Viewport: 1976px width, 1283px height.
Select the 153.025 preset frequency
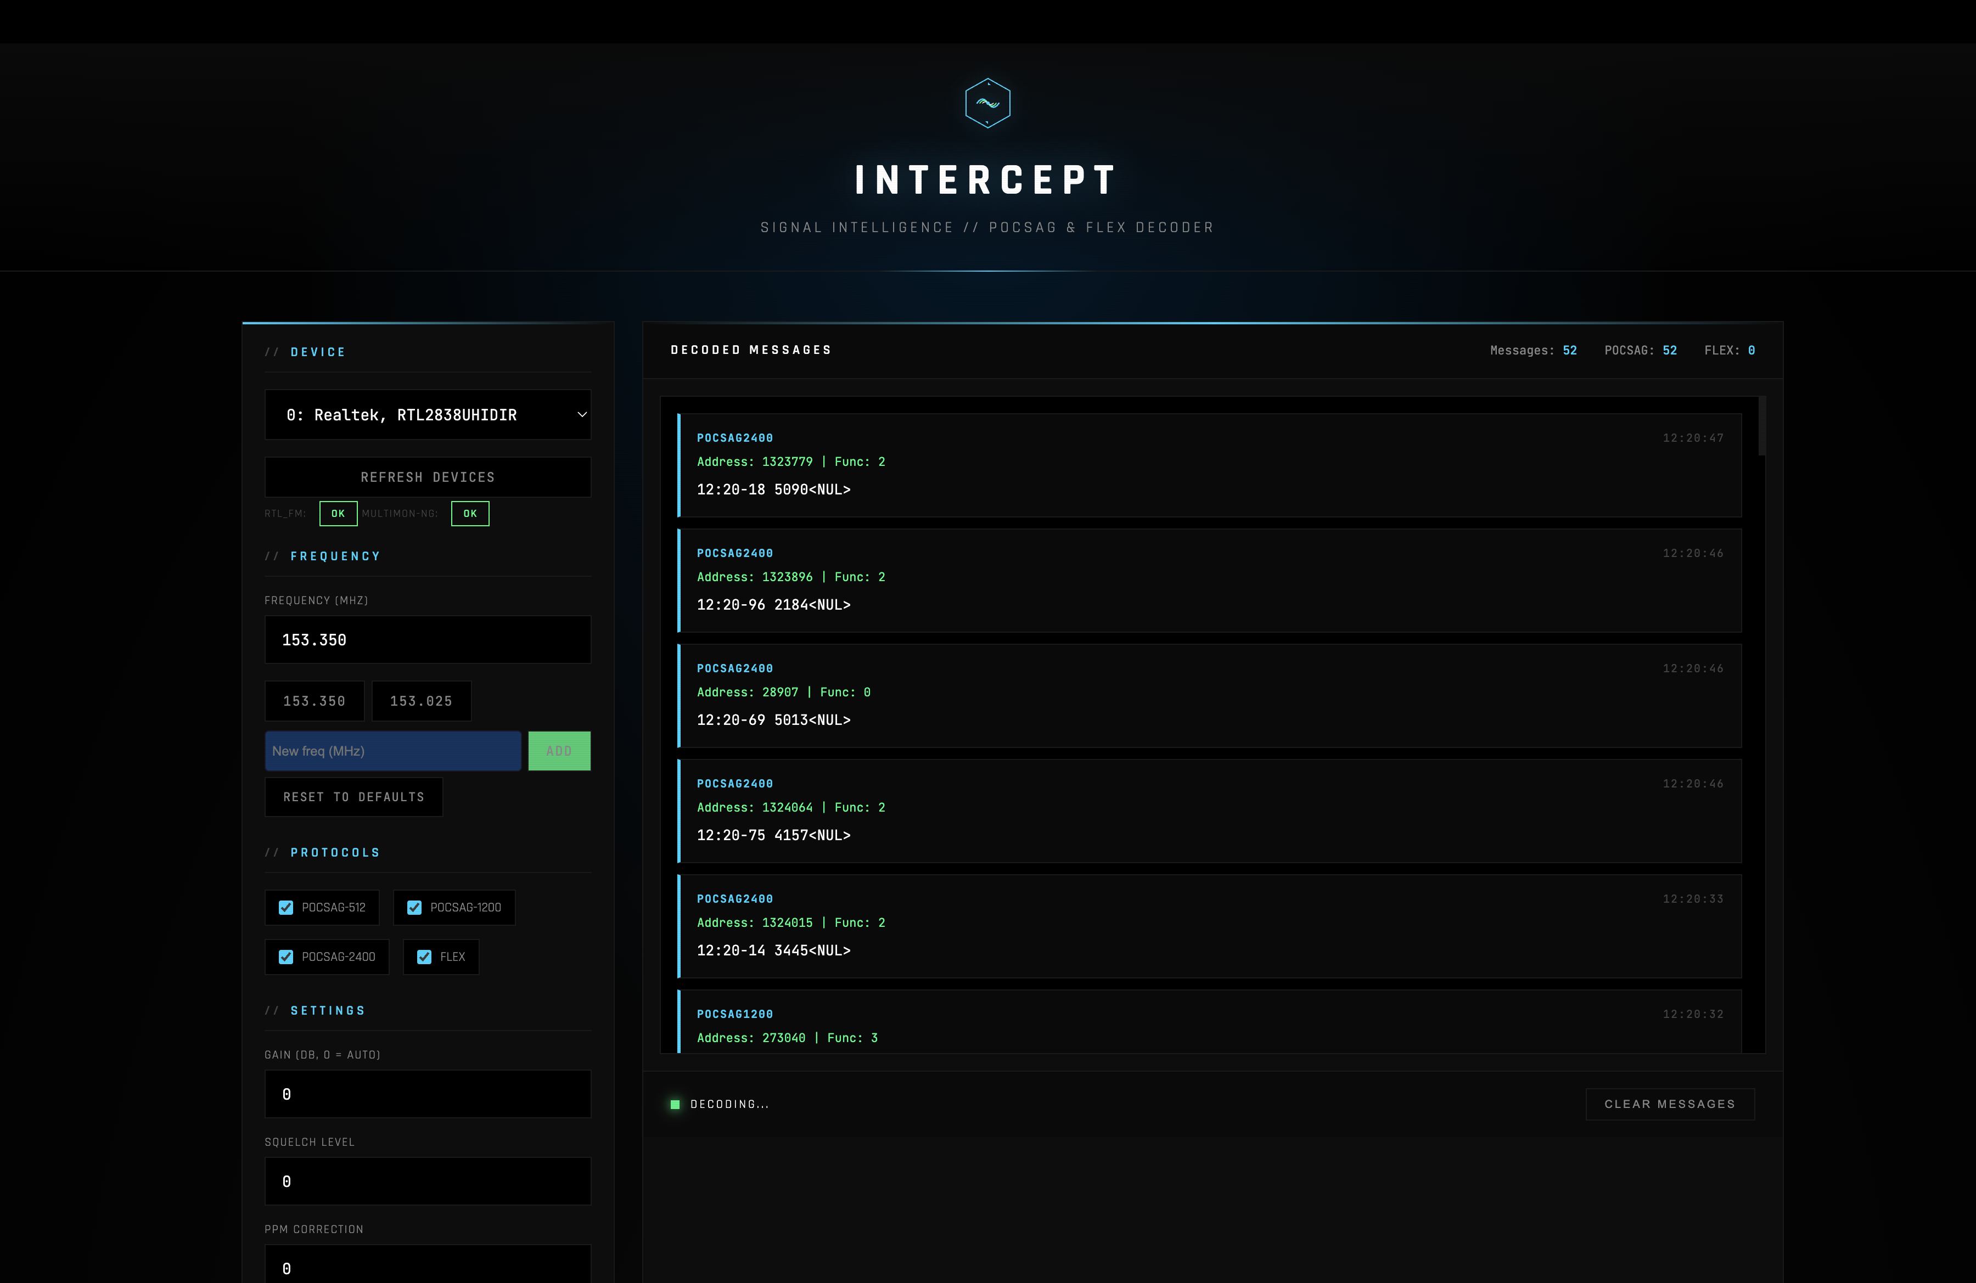[x=421, y=700]
